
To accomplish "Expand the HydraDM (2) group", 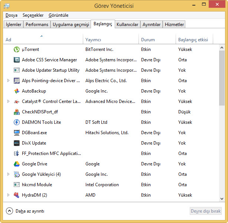I will (x=8, y=195).
